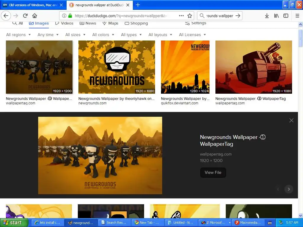
Task: Expand the All layouts filter
Action: tap(160, 35)
